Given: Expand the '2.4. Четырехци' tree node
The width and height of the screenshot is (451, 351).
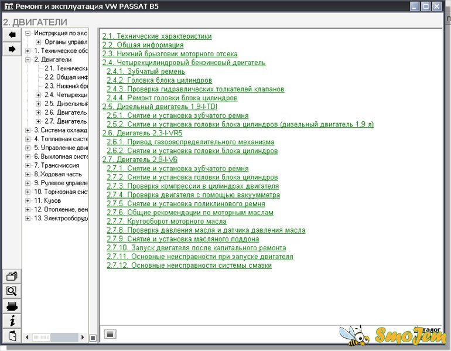Looking at the screenshot, I should click(38, 95).
